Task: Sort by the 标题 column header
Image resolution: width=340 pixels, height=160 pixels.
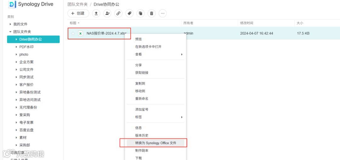Action: [x=73, y=23]
